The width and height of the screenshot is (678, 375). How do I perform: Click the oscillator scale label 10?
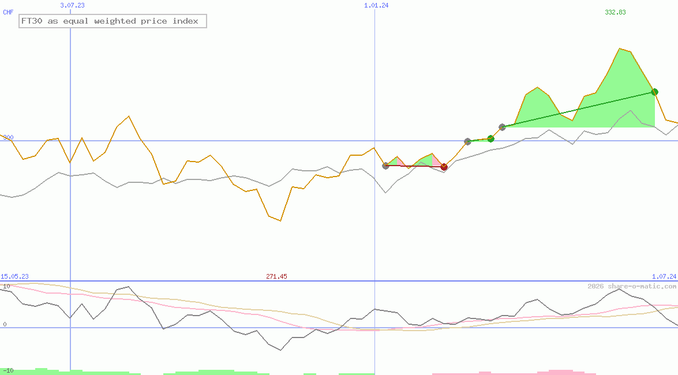(6, 286)
